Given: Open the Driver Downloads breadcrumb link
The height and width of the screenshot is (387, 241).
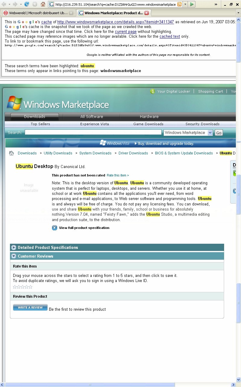Looking at the screenshot, I should (133, 153).
